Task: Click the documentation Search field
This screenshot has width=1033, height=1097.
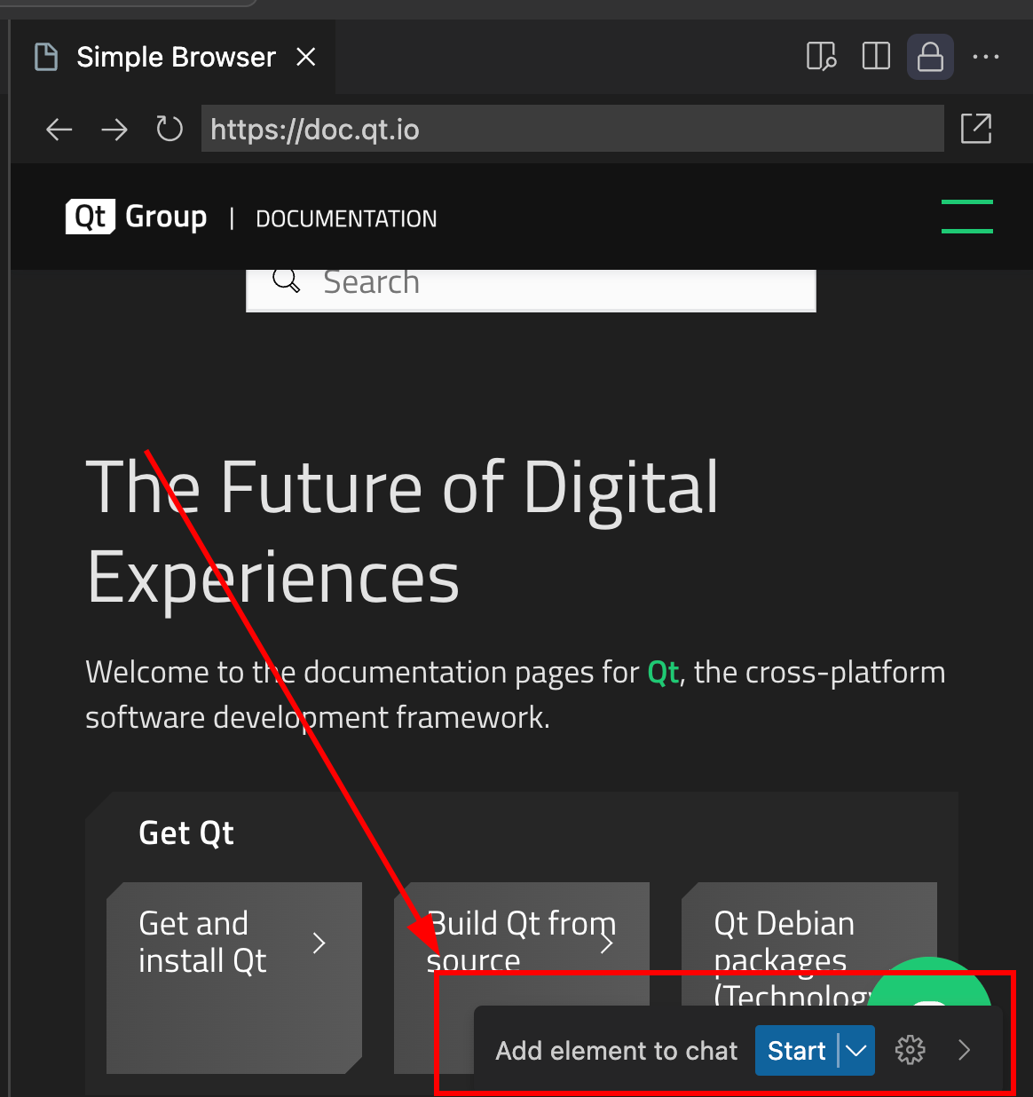Action: tap(531, 289)
